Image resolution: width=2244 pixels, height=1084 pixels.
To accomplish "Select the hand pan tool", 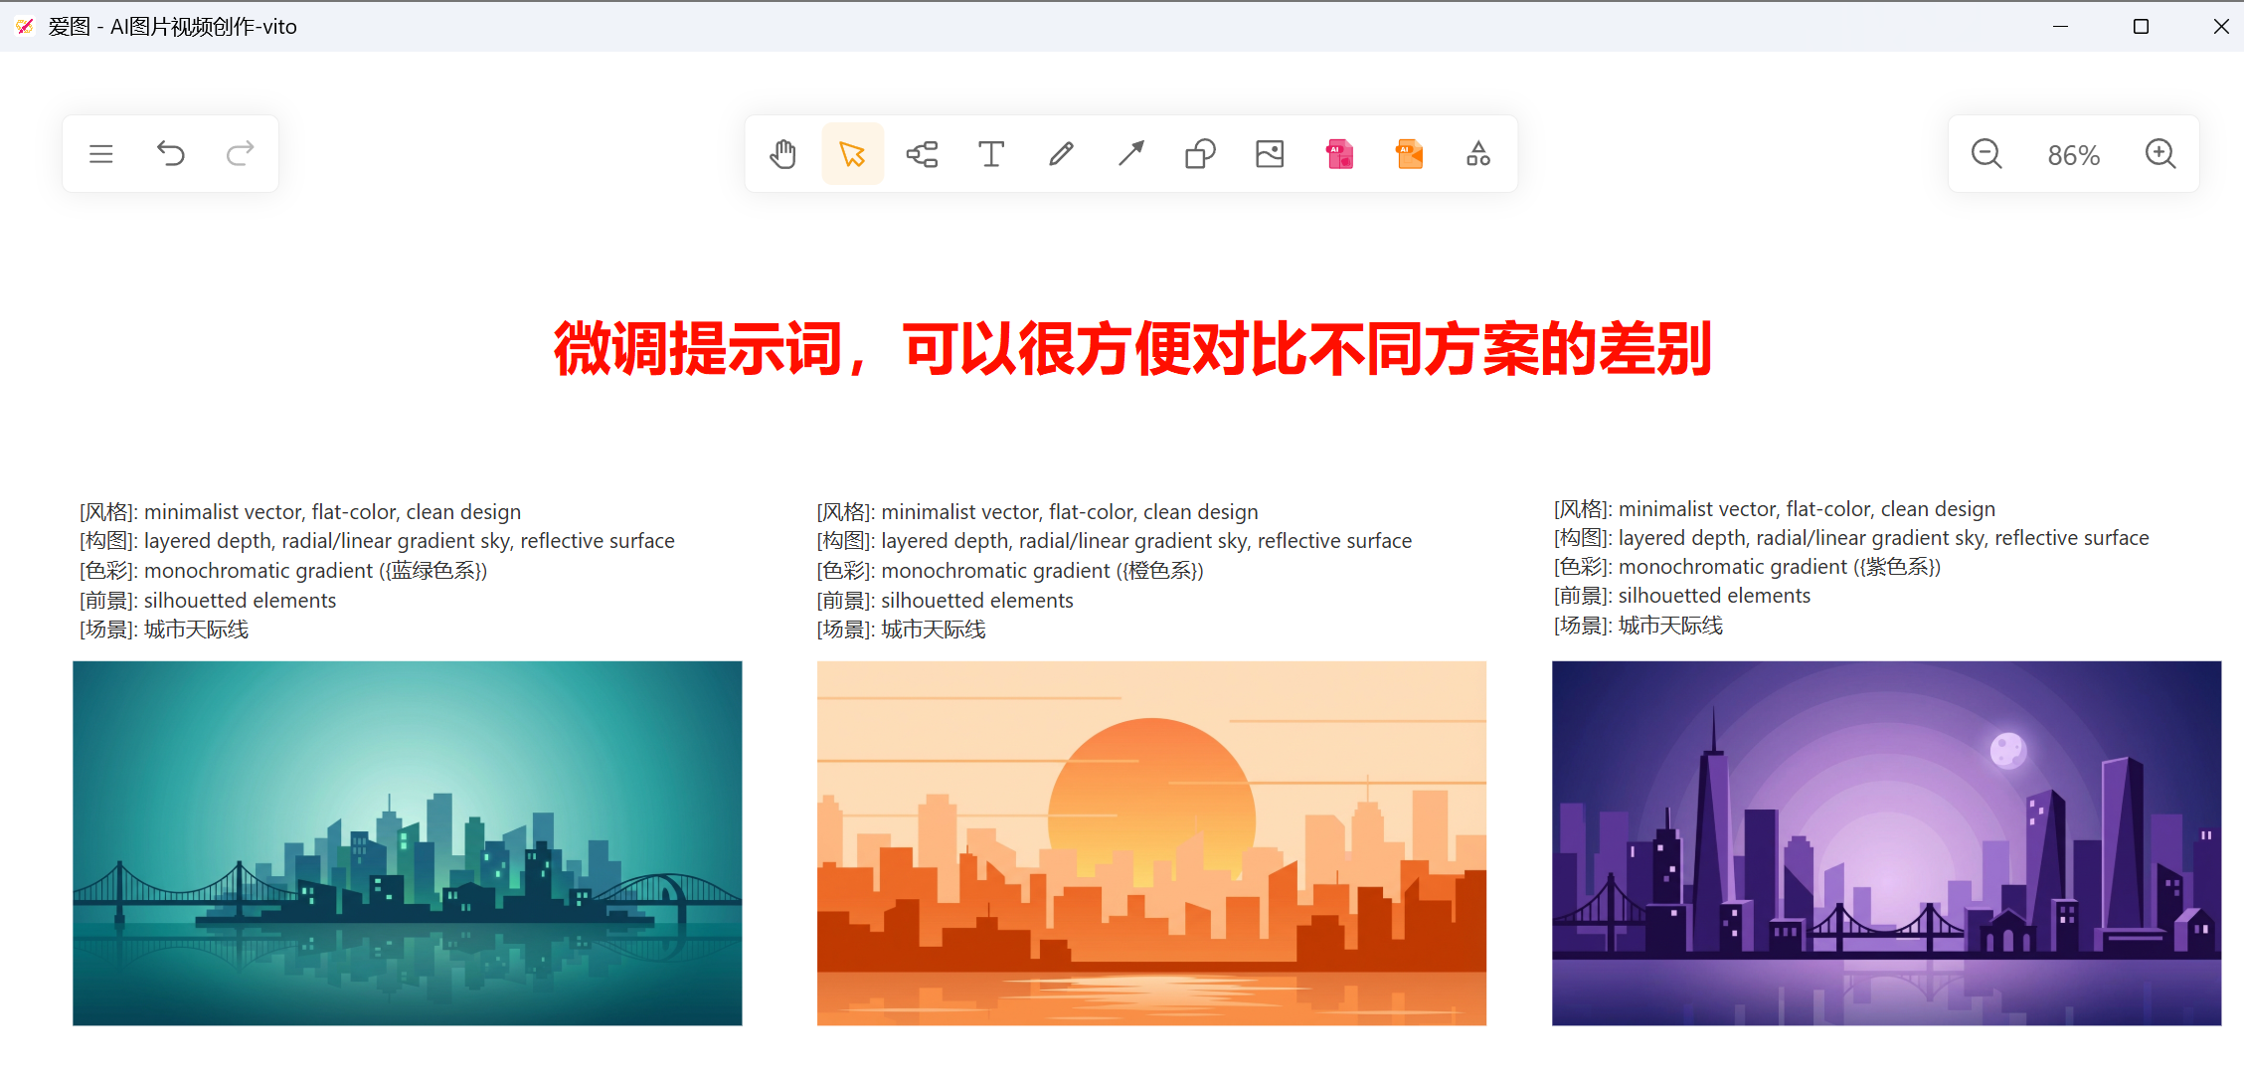I will coord(783,154).
